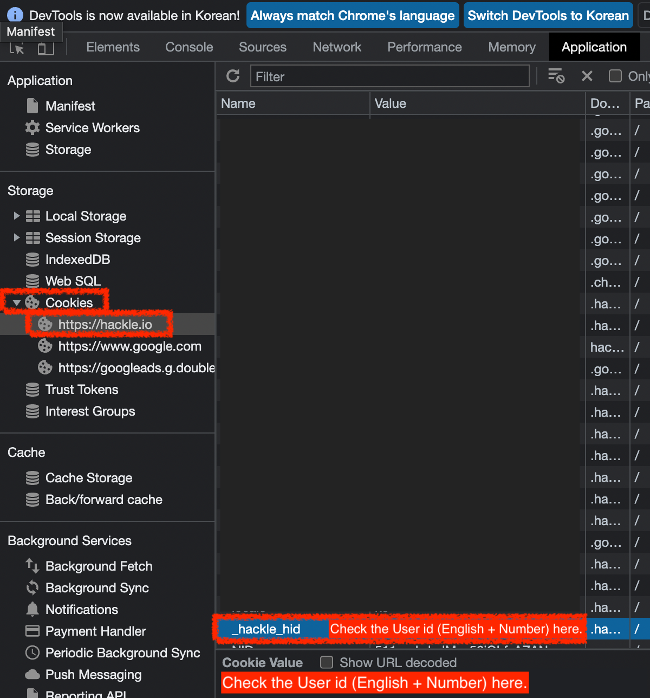This screenshot has height=698, width=650.
Task: Click the Web SQL database icon
Action: point(32,281)
